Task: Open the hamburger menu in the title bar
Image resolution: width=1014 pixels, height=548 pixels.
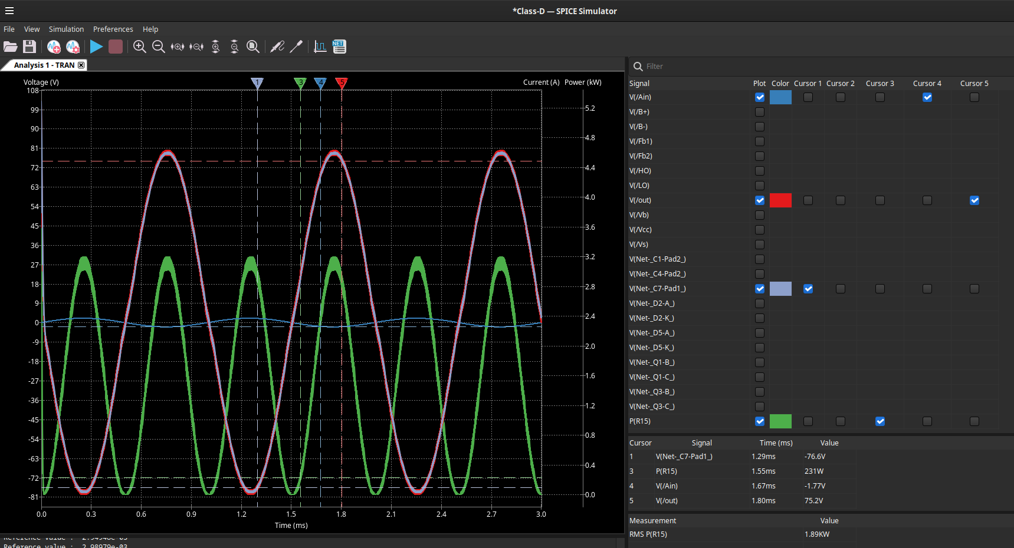Action: (x=9, y=11)
